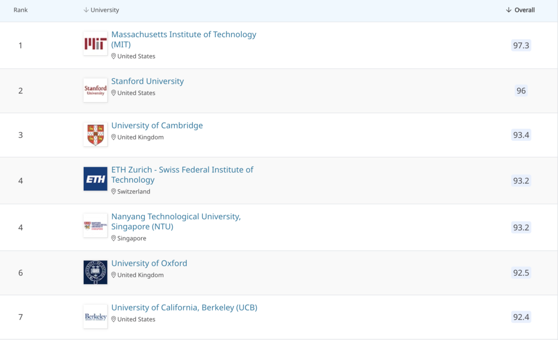The height and width of the screenshot is (340, 558).
Task: Click MIT's 97.3 overall score badge
Action: click(x=521, y=45)
